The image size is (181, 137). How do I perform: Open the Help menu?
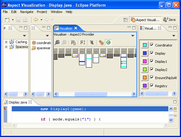tap(69, 12)
